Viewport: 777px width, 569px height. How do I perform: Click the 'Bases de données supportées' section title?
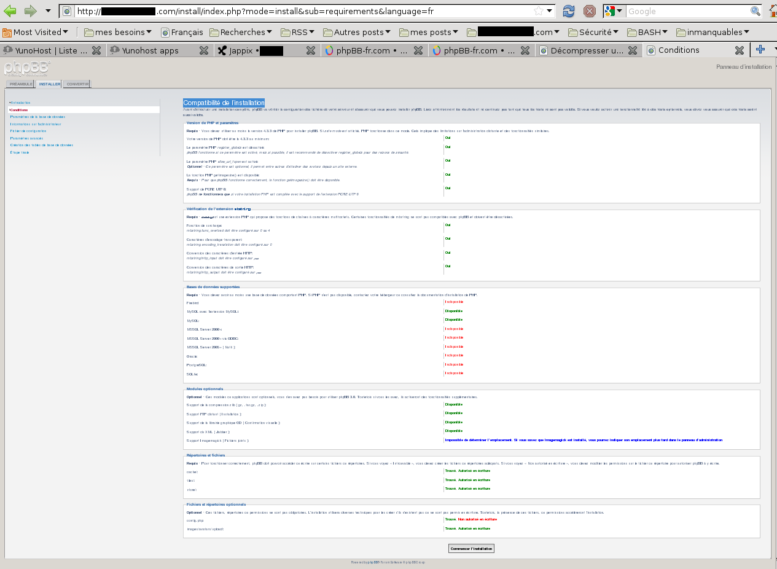[213, 287]
